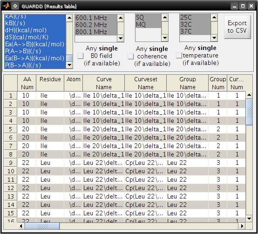Click the Cur... Num column header
258x234 pixels.
(x=237, y=83)
